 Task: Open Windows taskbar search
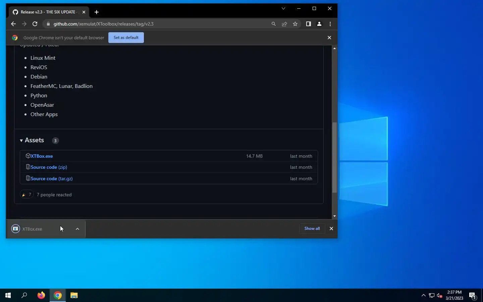click(x=24, y=295)
